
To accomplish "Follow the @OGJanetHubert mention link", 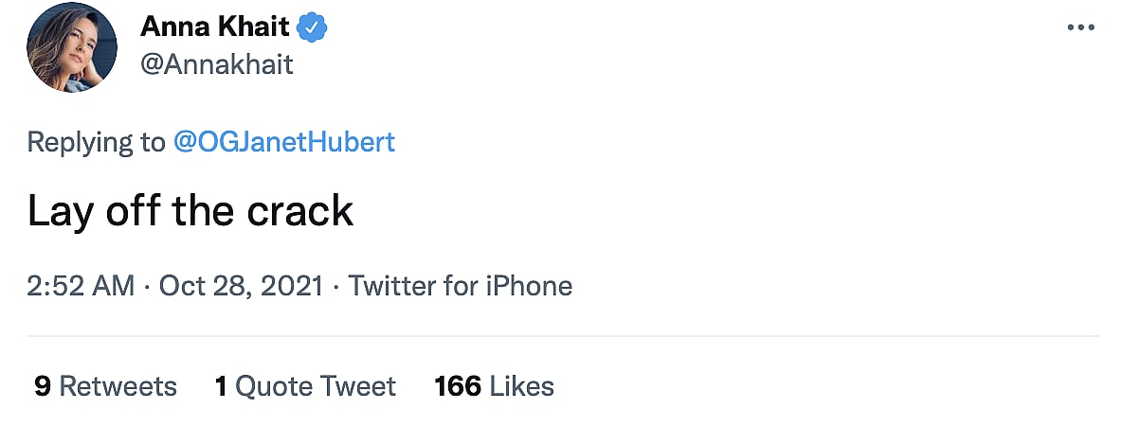I will [x=284, y=142].
